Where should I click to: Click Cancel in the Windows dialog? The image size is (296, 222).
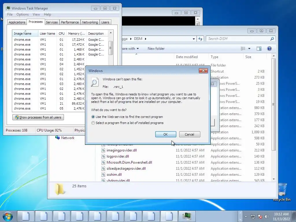[x=190, y=134]
